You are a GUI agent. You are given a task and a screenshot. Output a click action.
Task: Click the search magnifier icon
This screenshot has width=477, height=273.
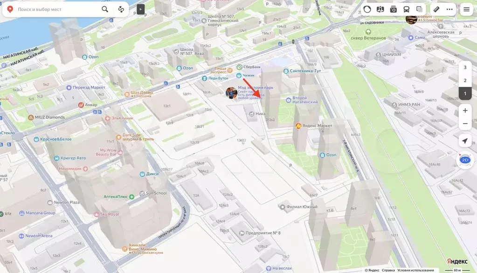[x=105, y=9]
